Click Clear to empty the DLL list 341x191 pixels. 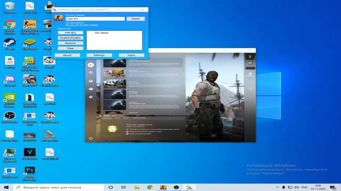[x=70, y=48]
